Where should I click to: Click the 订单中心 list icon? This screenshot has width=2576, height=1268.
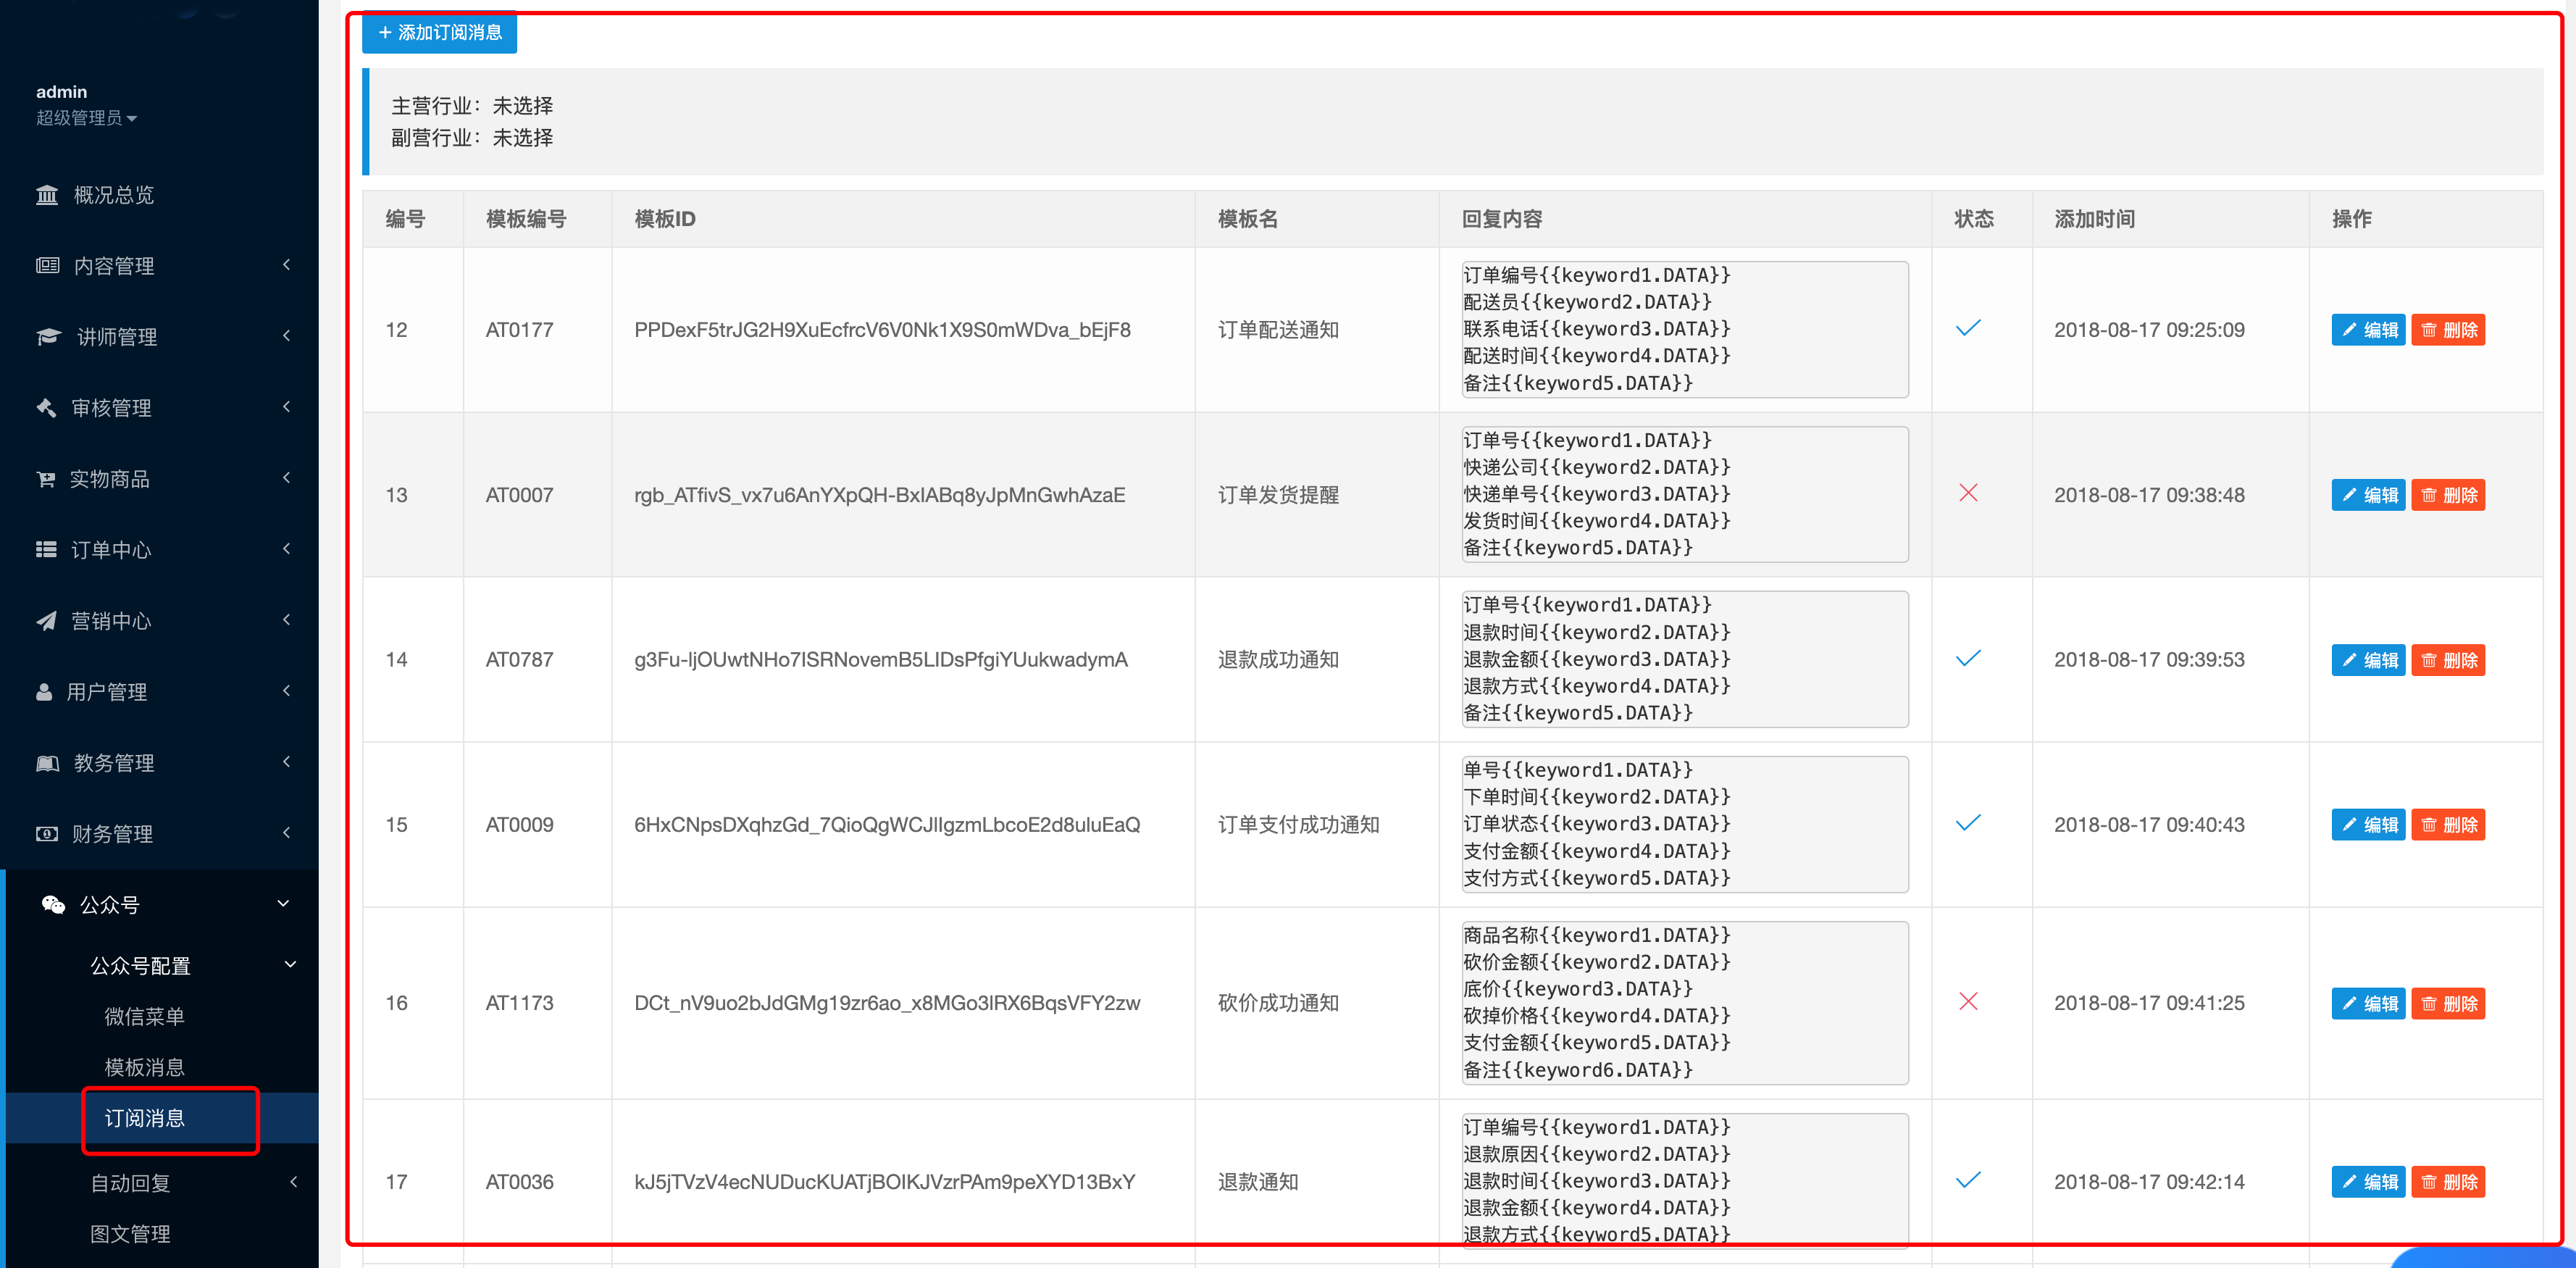tap(46, 549)
